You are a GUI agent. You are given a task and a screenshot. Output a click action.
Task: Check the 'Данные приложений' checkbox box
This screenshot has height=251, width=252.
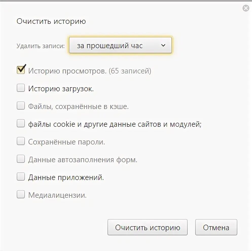[x=21, y=177]
